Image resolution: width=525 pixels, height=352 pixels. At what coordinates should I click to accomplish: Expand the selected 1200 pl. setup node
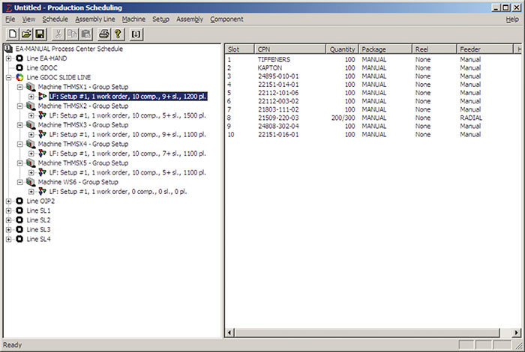tap(31, 97)
